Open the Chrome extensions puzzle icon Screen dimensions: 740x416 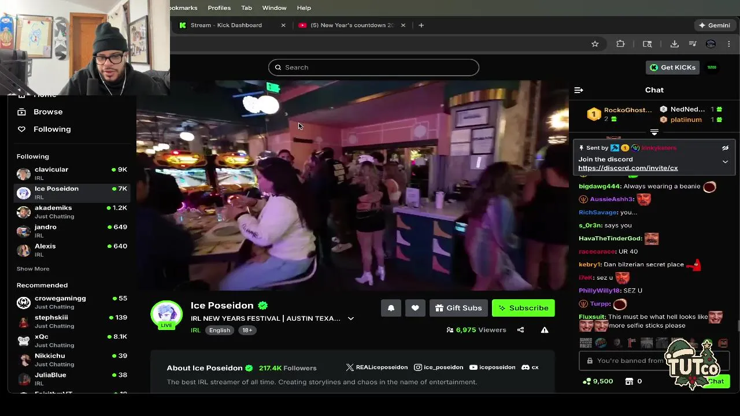point(620,44)
